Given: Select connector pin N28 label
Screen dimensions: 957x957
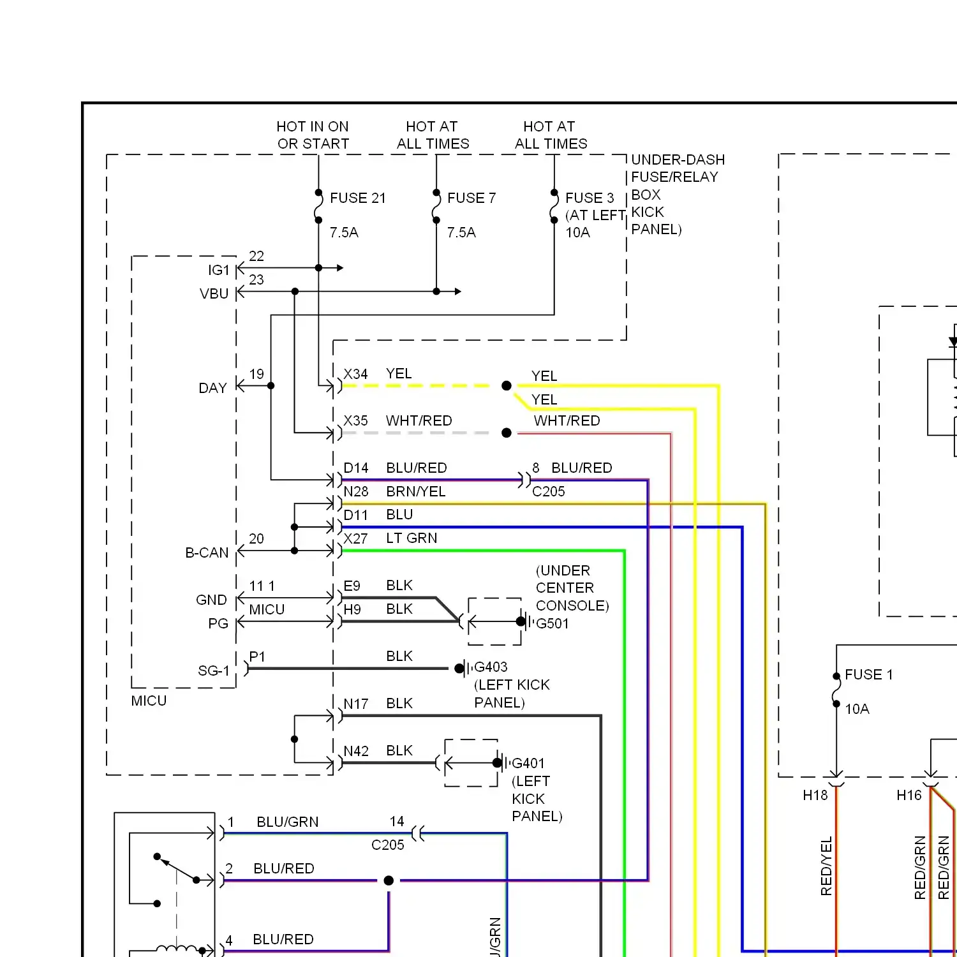Looking at the screenshot, I should tap(356, 492).
